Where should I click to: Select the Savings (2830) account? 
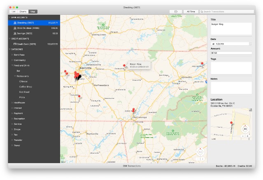[34, 33]
